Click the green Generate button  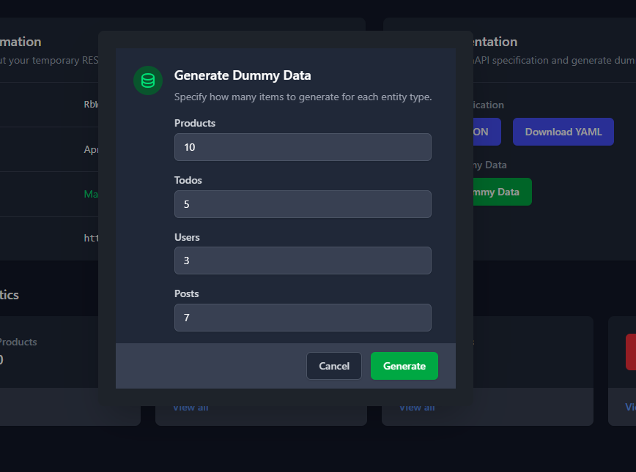pos(404,366)
